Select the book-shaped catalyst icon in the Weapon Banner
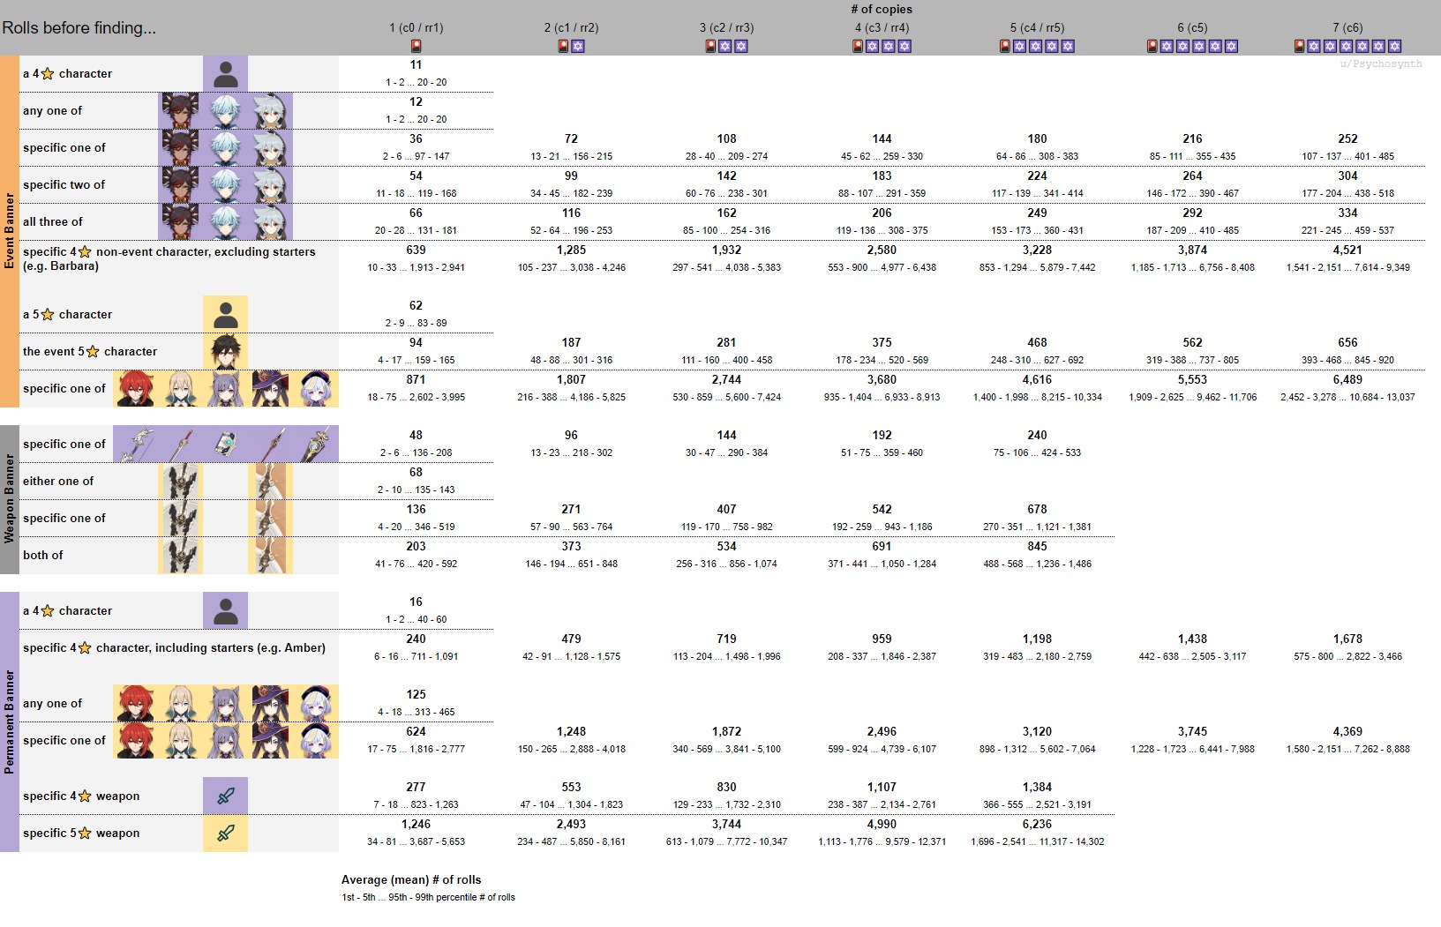Image resolution: width=1441 pixels, height=927 pixels. [x=225, y=444]
